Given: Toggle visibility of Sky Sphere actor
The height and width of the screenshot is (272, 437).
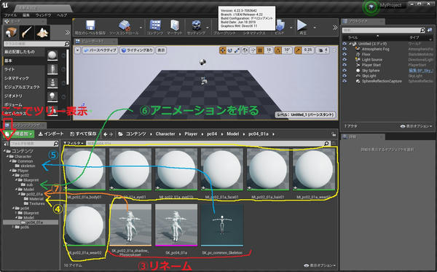Looking at the screenshot, I should tap(345, 70).
